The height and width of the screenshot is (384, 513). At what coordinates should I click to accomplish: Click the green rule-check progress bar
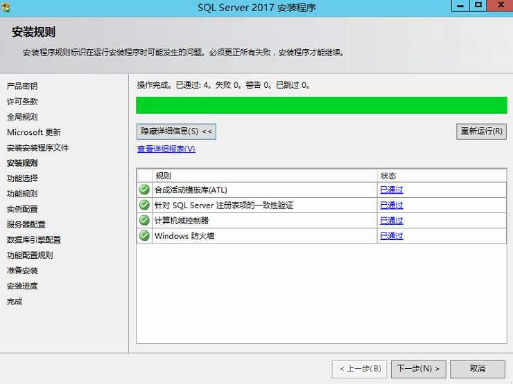coord(322,105)
